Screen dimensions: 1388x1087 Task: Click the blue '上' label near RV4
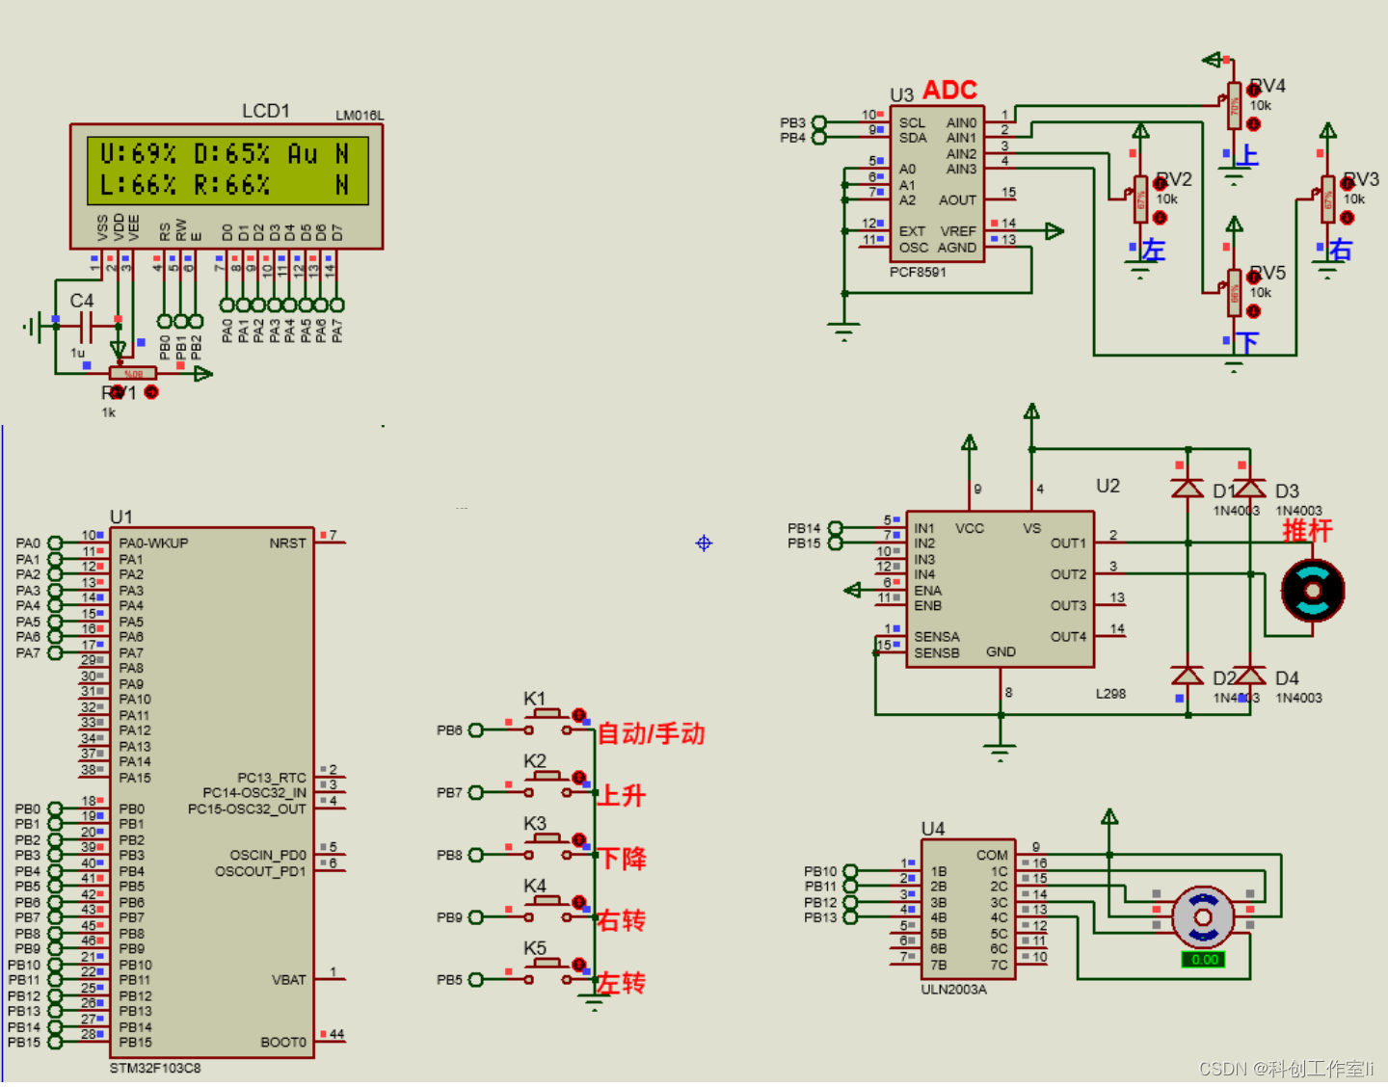[1248, 155]
